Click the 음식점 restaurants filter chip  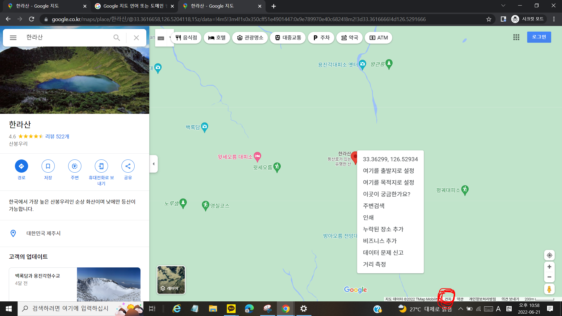point(186,38)
